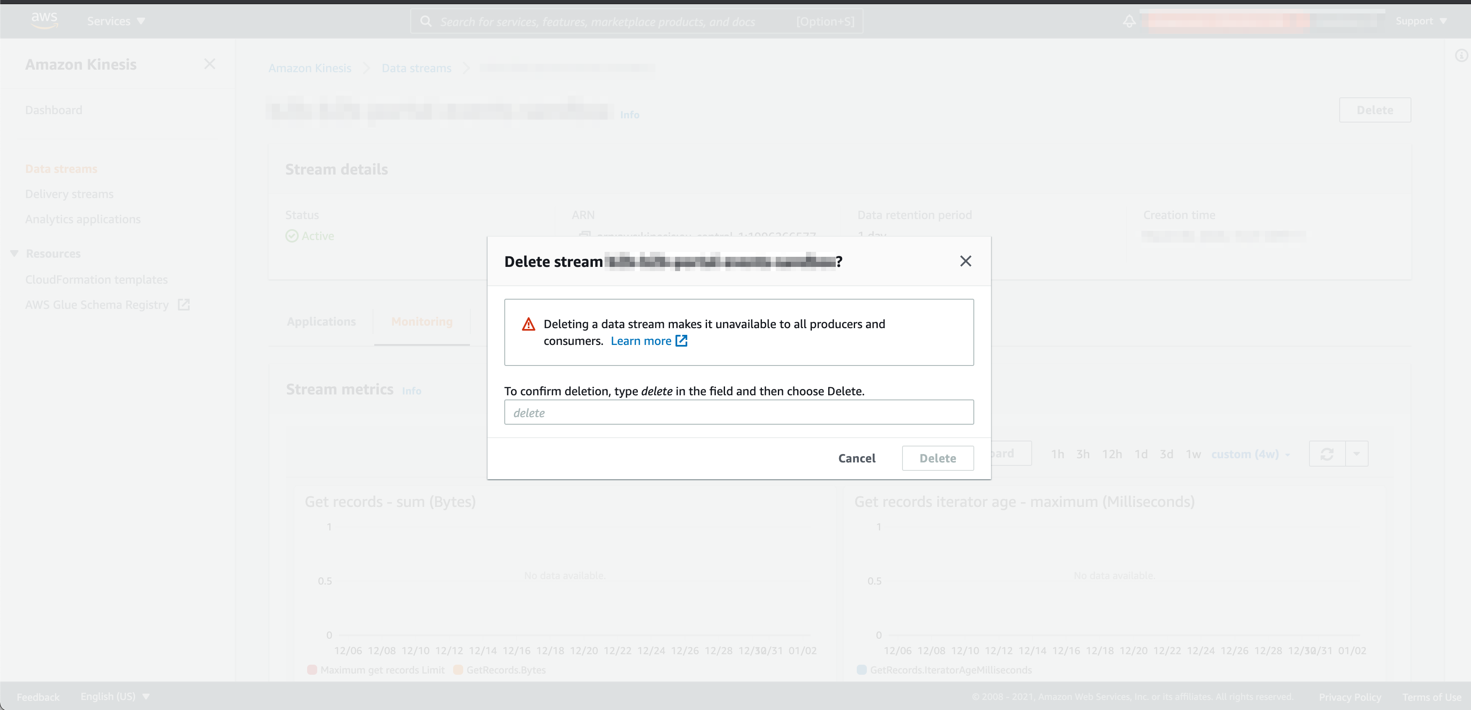Close the Delete stream dialog
This screenshot has height=710, width=1471.
(x=965, y=261)
